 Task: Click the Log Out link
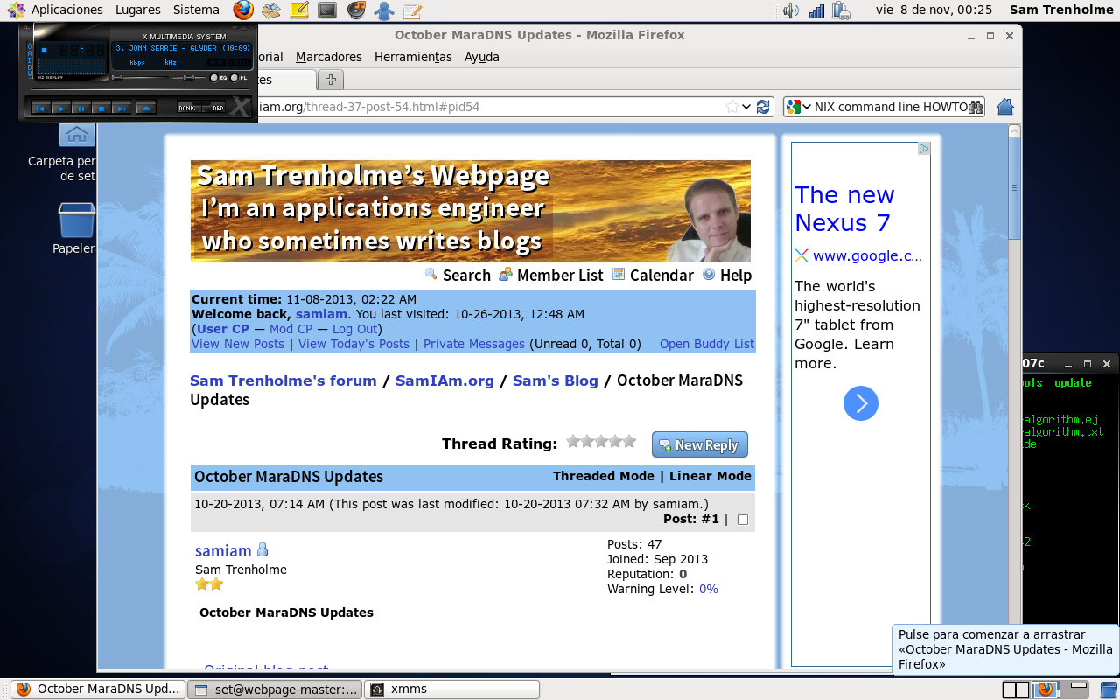(x=354, y=329)
